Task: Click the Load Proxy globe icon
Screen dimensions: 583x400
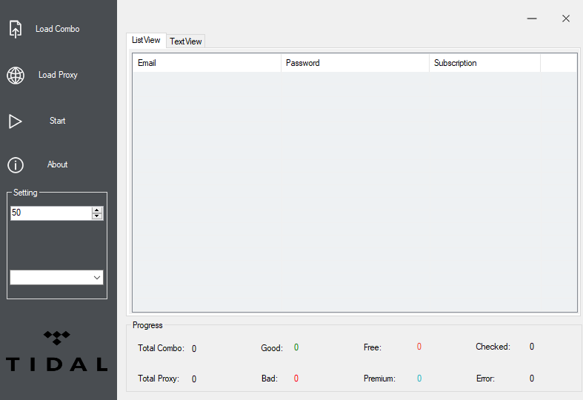Action: [16, 76]
